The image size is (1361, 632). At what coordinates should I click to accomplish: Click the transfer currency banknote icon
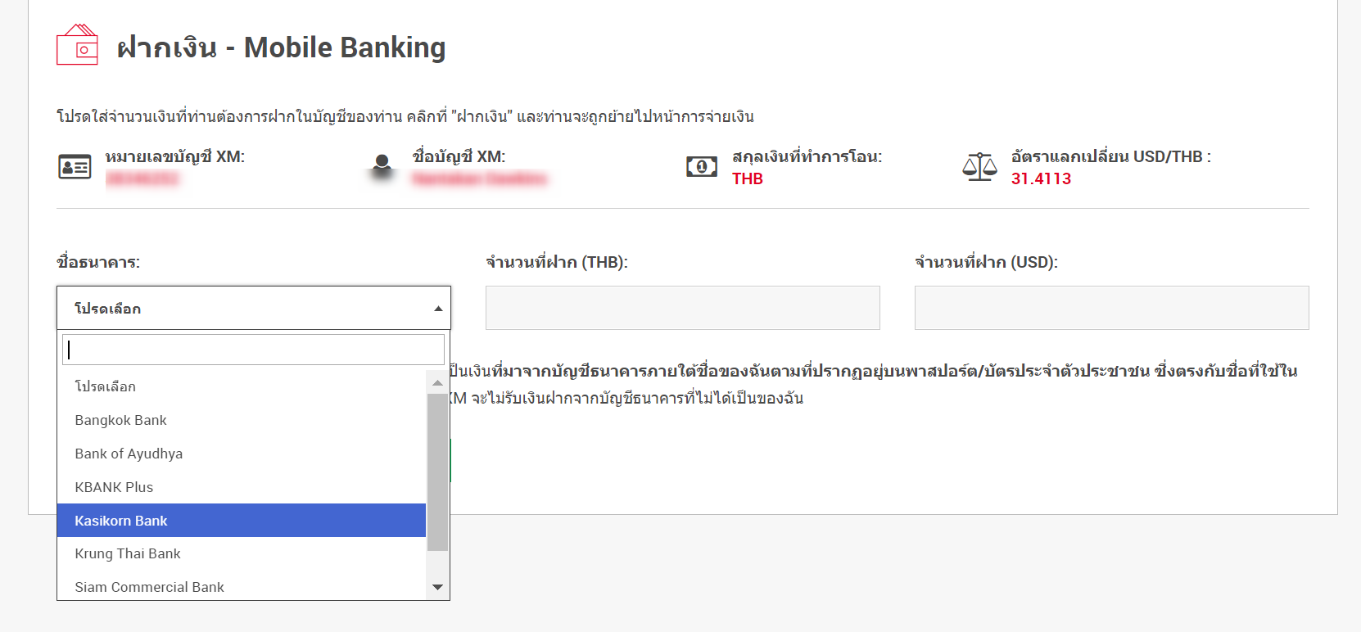click(x=702, y=167)
